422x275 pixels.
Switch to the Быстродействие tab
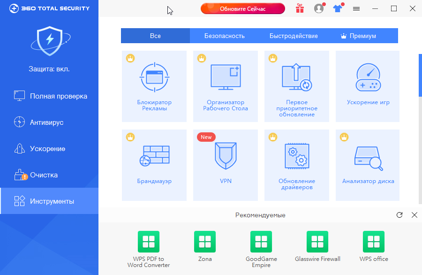[294, 36]
